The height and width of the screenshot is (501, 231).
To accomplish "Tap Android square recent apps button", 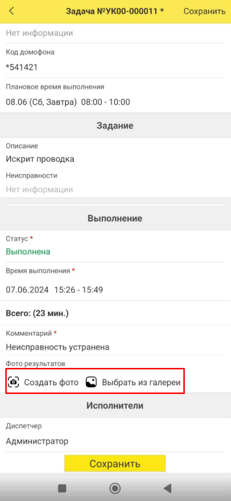I will point(62,488).
